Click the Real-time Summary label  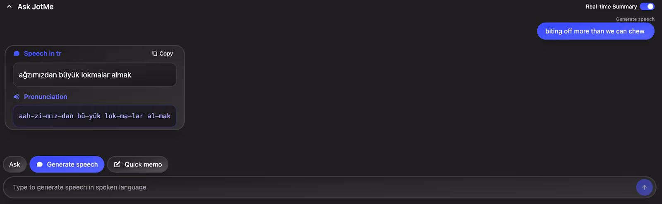click(x=611, y=7)
